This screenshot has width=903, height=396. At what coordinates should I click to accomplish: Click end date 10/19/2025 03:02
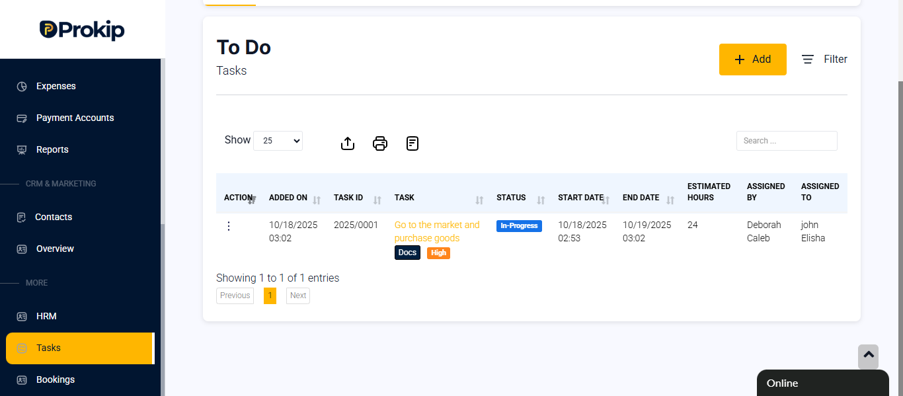click(647, 231)
